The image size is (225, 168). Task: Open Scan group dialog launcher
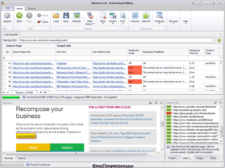click(x=49, y=29)
